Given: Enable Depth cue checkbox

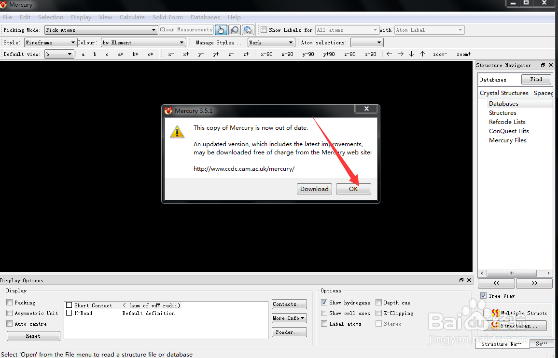Looking at the screenshot, I should [x=378, y=303].
